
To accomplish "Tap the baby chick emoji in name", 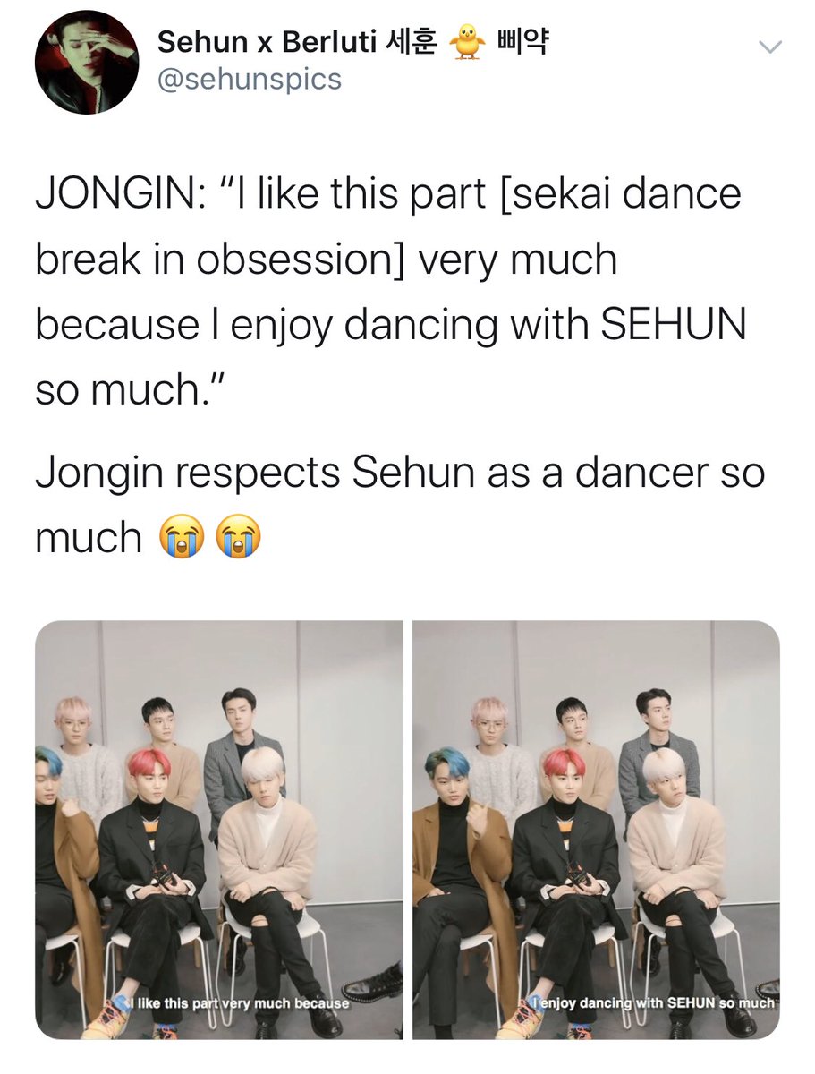I will (x=464, y=42).
